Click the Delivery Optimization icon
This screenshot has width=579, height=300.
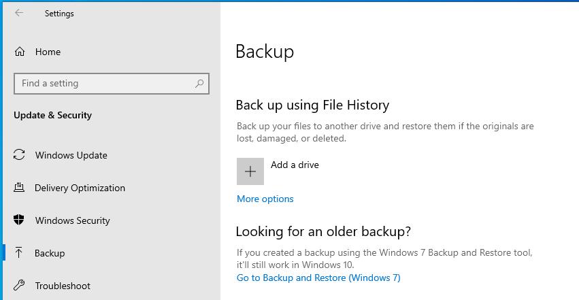tap(19, 188)
